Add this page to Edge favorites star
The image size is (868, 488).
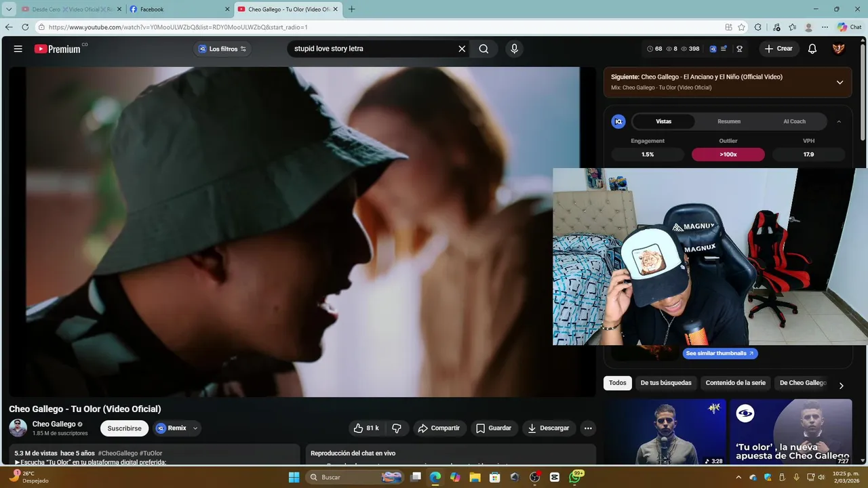tap(741, 27)
